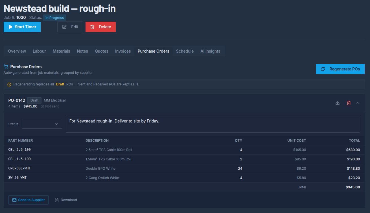Click the Not sent status text
The height and width of the screenshot is (213, 370).
(52, 106)
